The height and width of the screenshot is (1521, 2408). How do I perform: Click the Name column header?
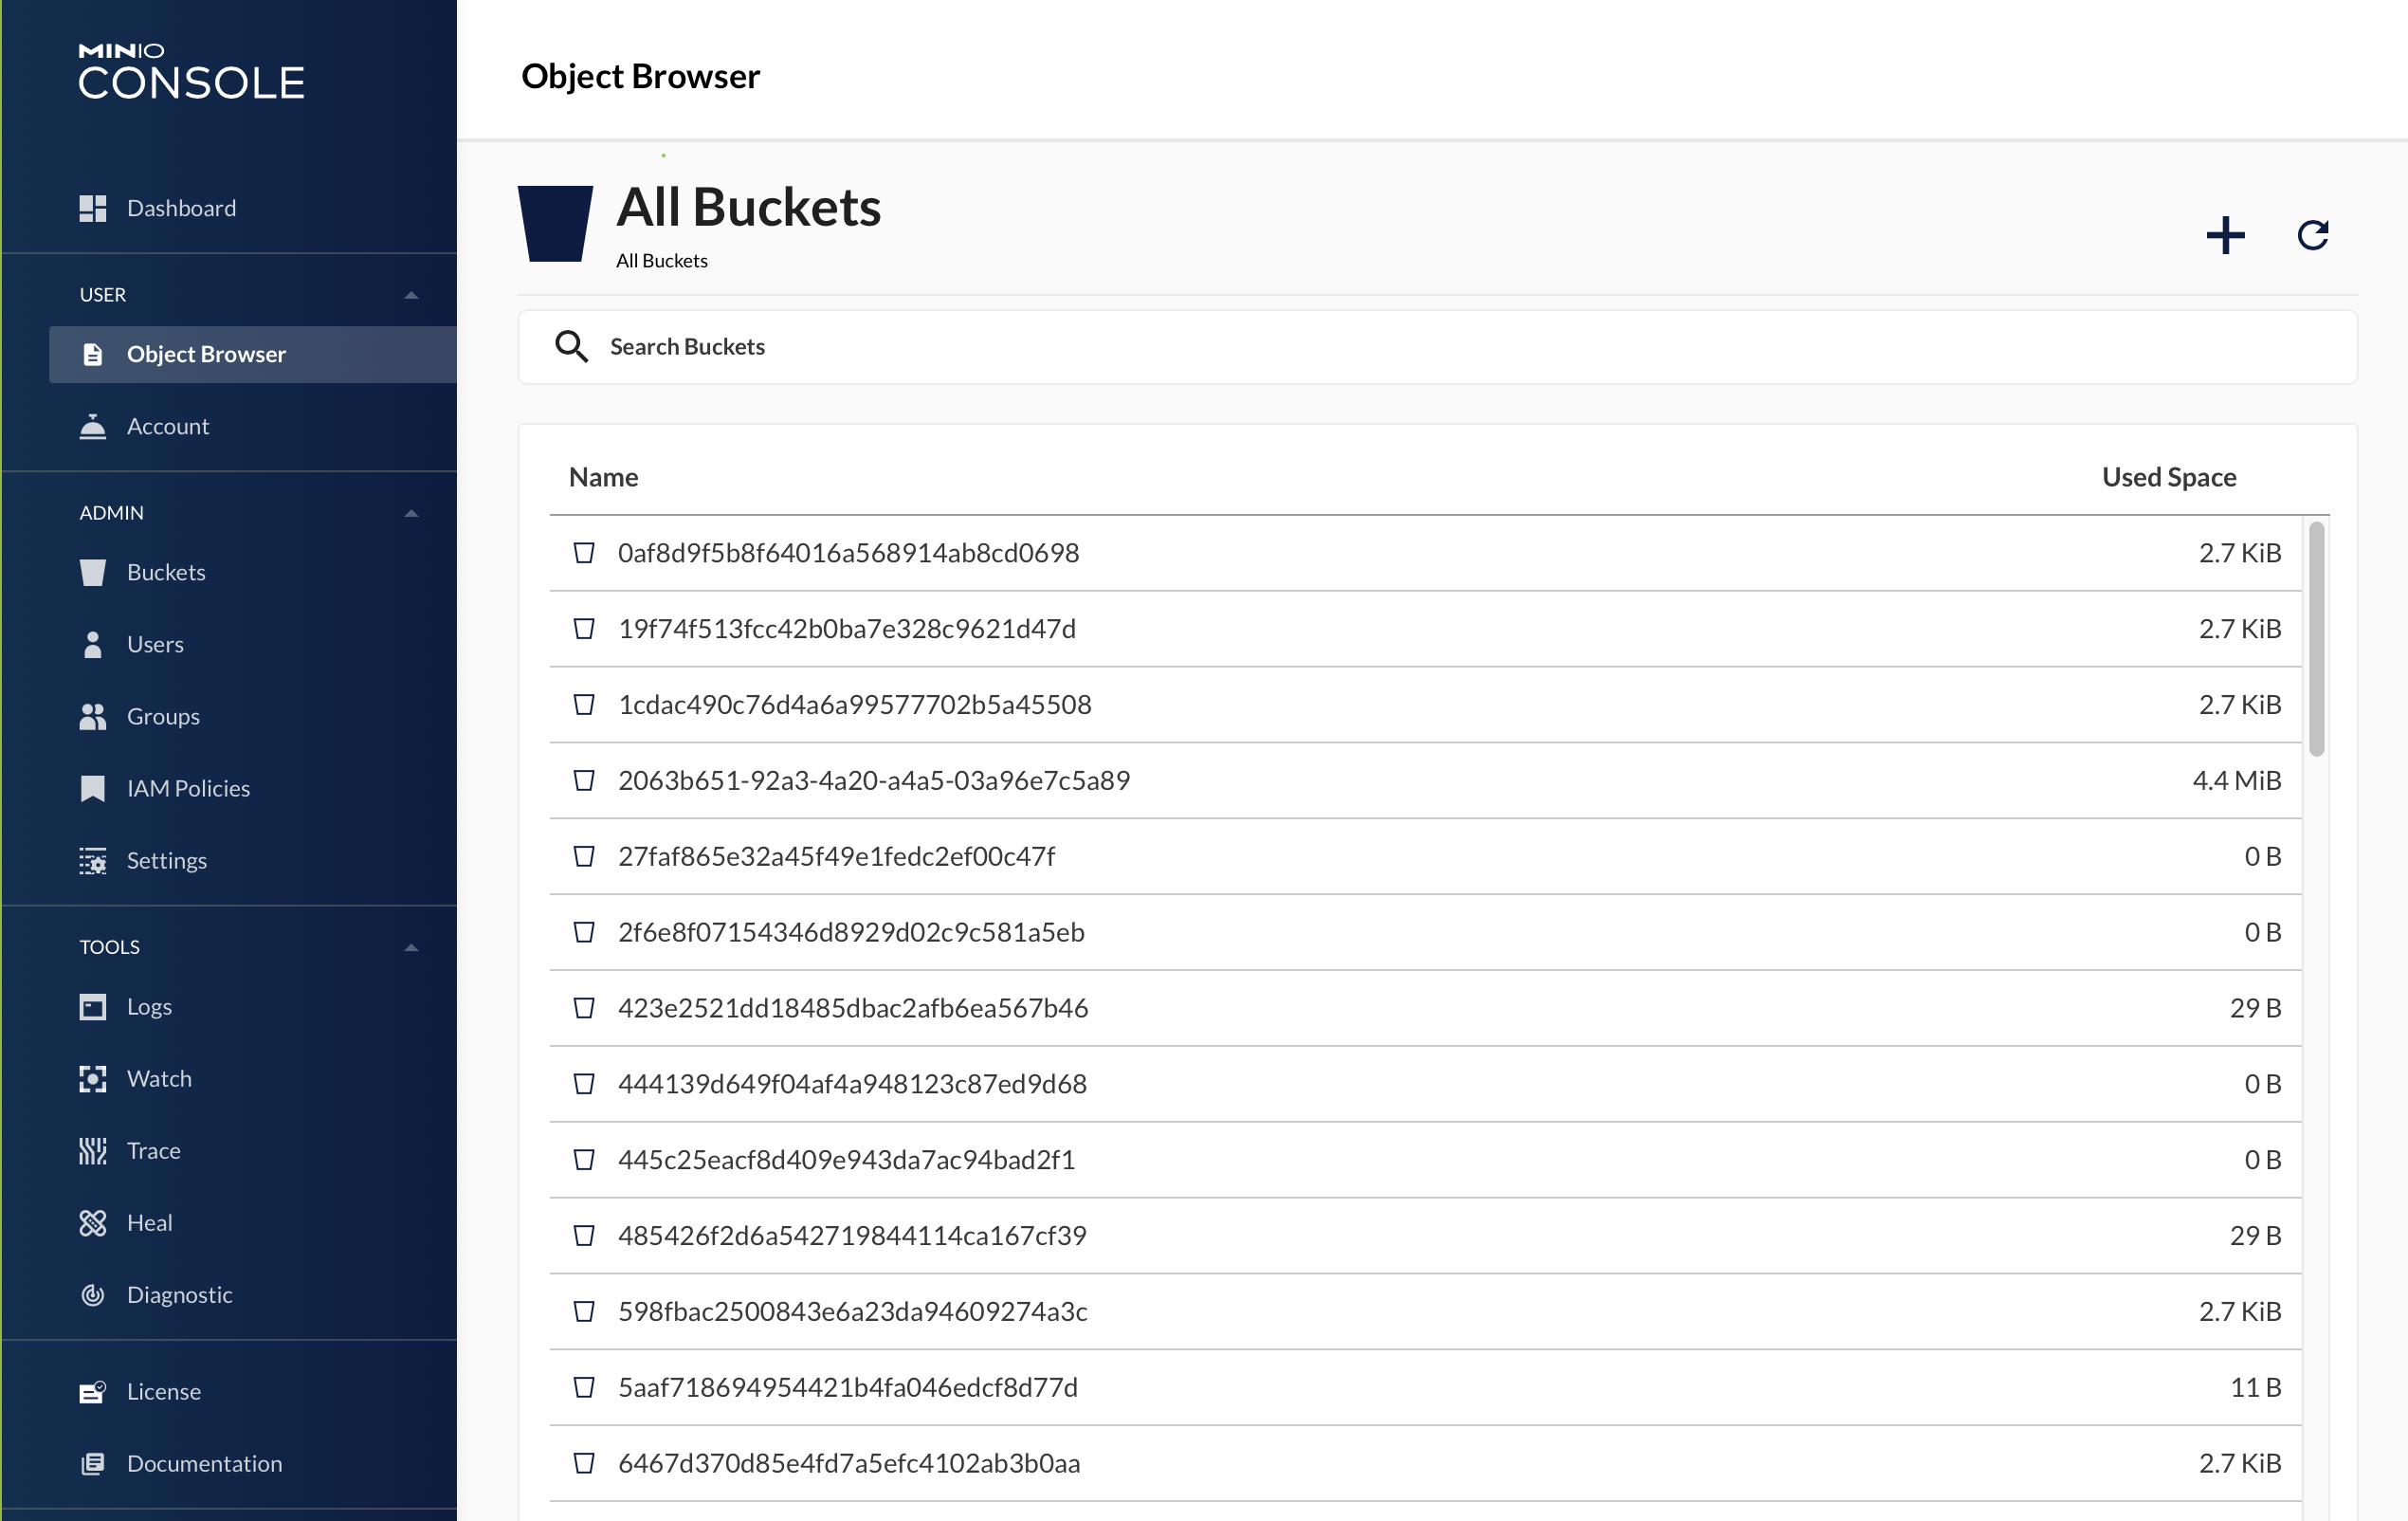tap(603, 477)
